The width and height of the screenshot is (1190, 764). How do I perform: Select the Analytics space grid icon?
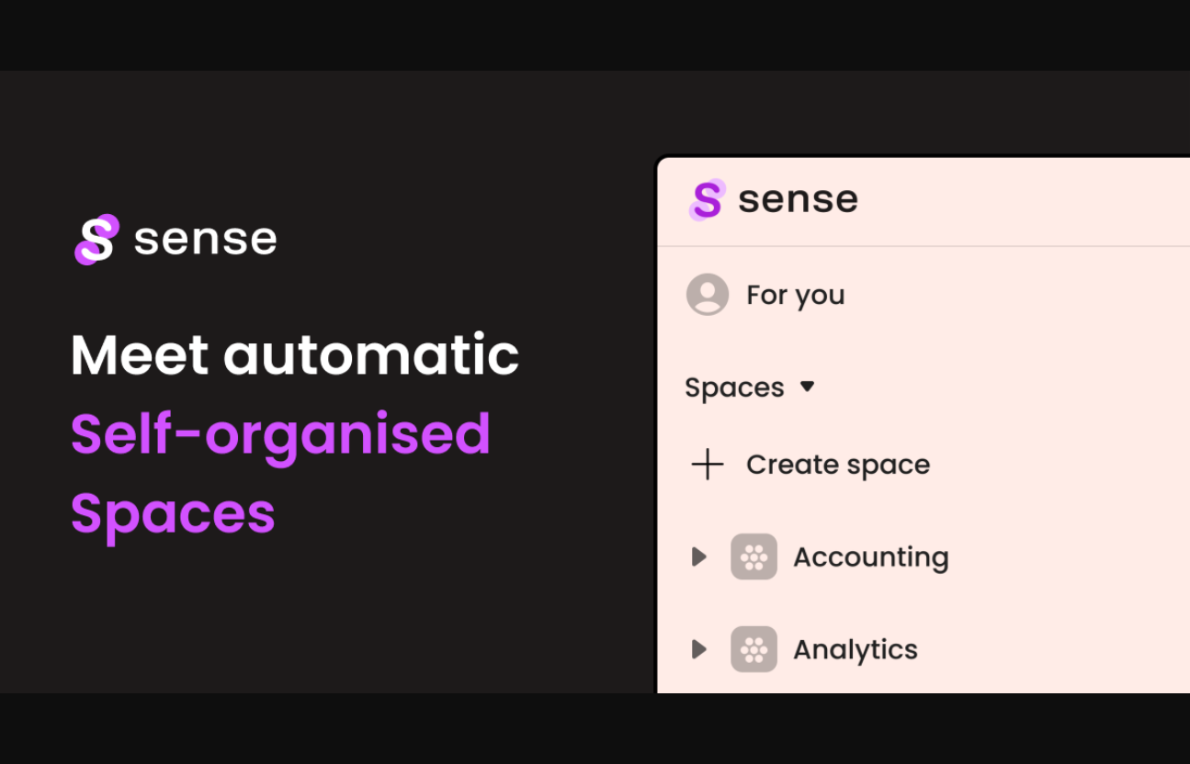pyautogui.click(x=754, y=649)
